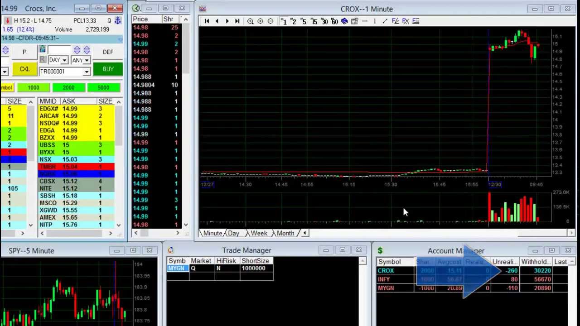Click the anchor icon in Crocs window
Viewport: 580px width, 326px height.
[117, 20]
